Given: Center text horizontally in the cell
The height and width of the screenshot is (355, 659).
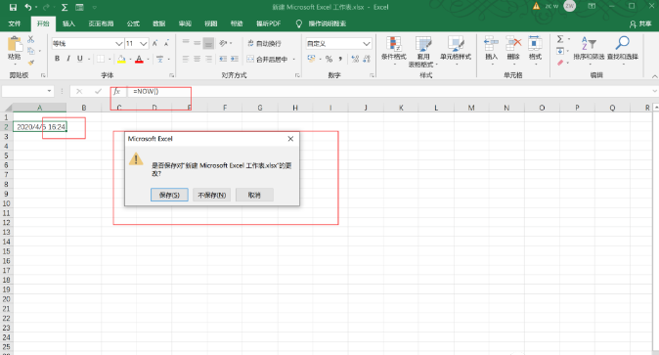Looking at the screenshot, I should (x=198, y=60).
